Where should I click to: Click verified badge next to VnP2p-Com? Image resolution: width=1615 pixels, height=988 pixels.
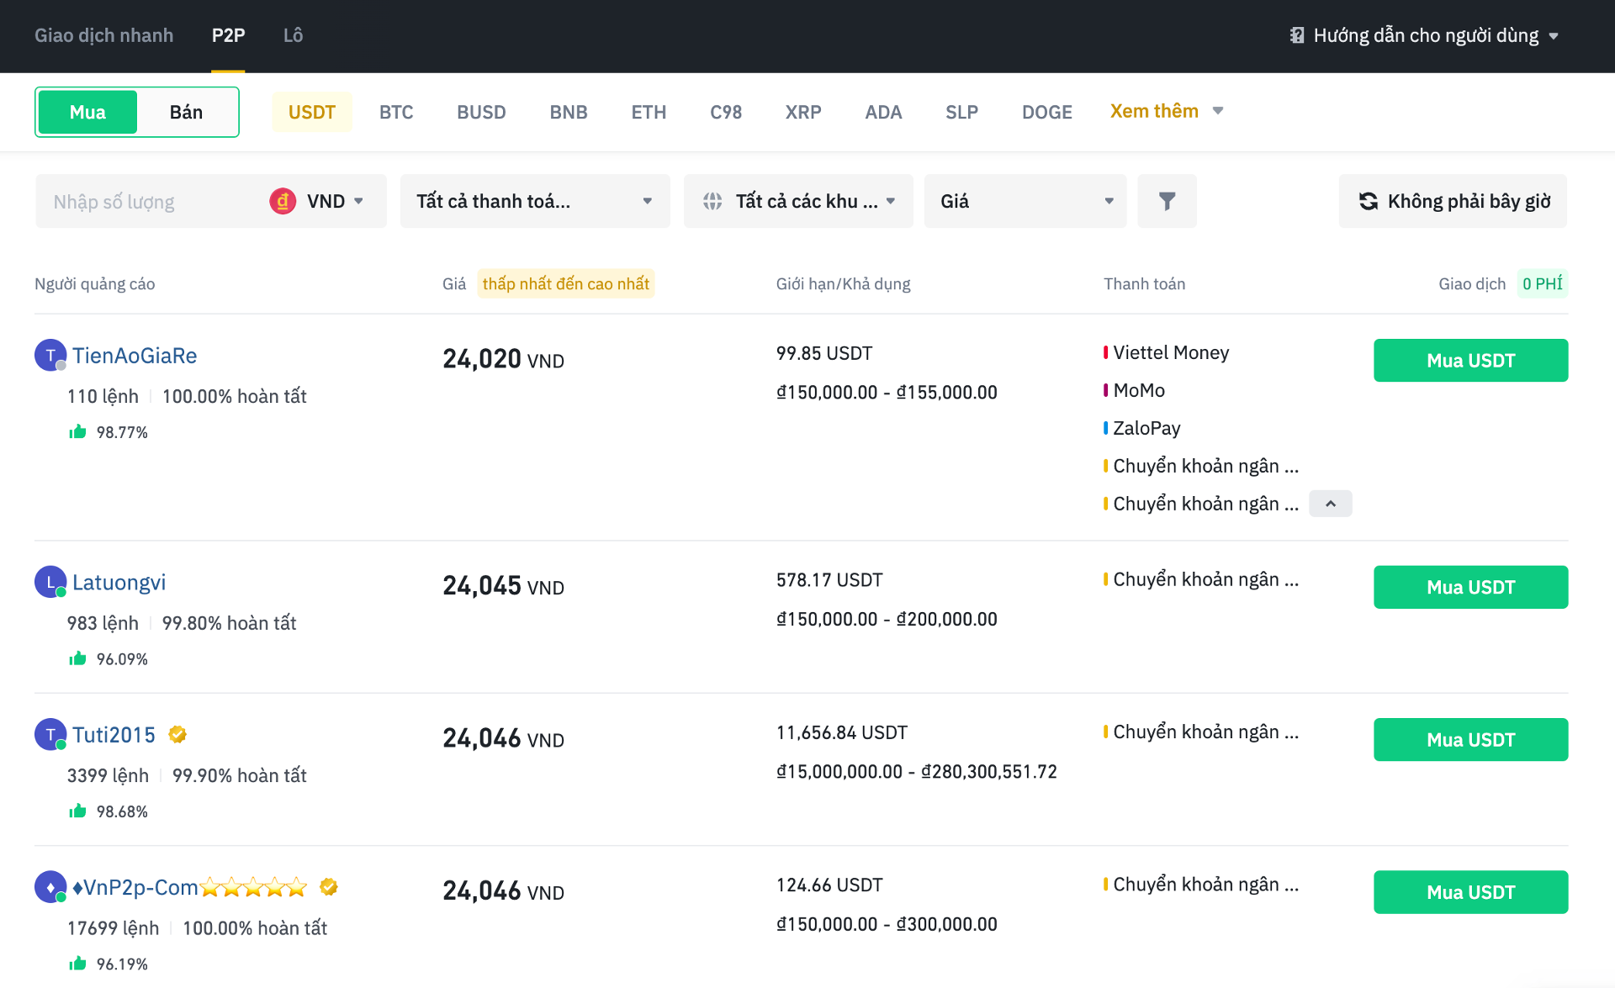(329, 886)
